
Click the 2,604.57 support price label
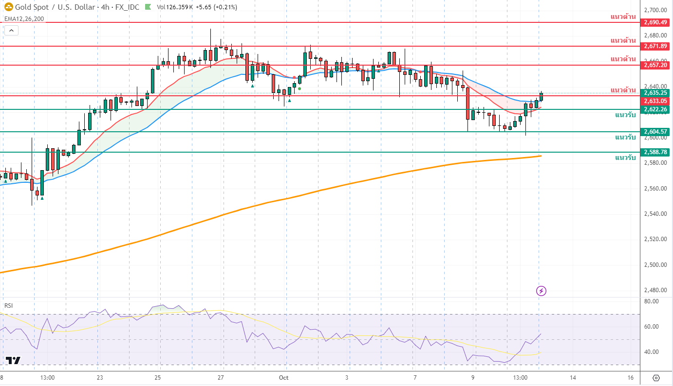(x=655, y=132)
